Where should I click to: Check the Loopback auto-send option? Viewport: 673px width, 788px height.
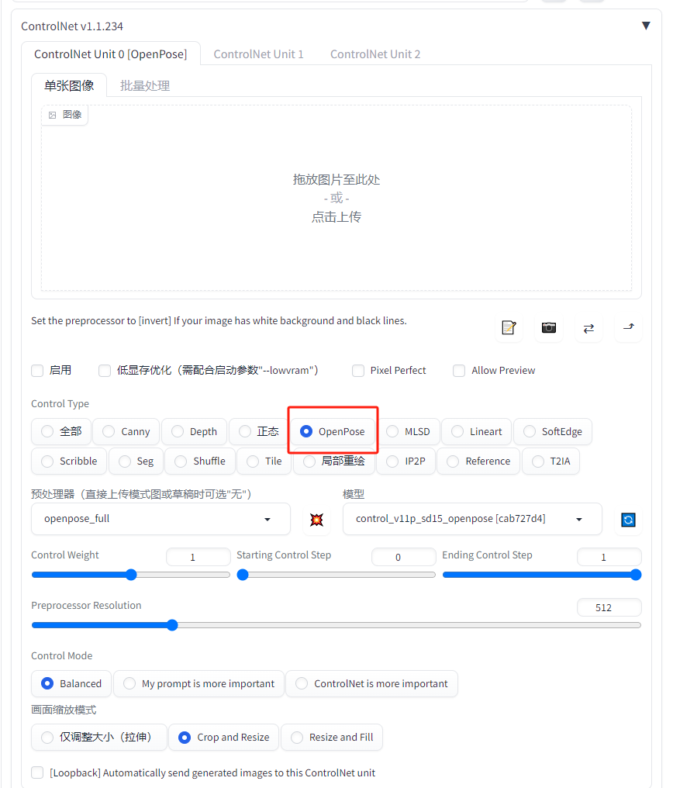tap(36, 772)
